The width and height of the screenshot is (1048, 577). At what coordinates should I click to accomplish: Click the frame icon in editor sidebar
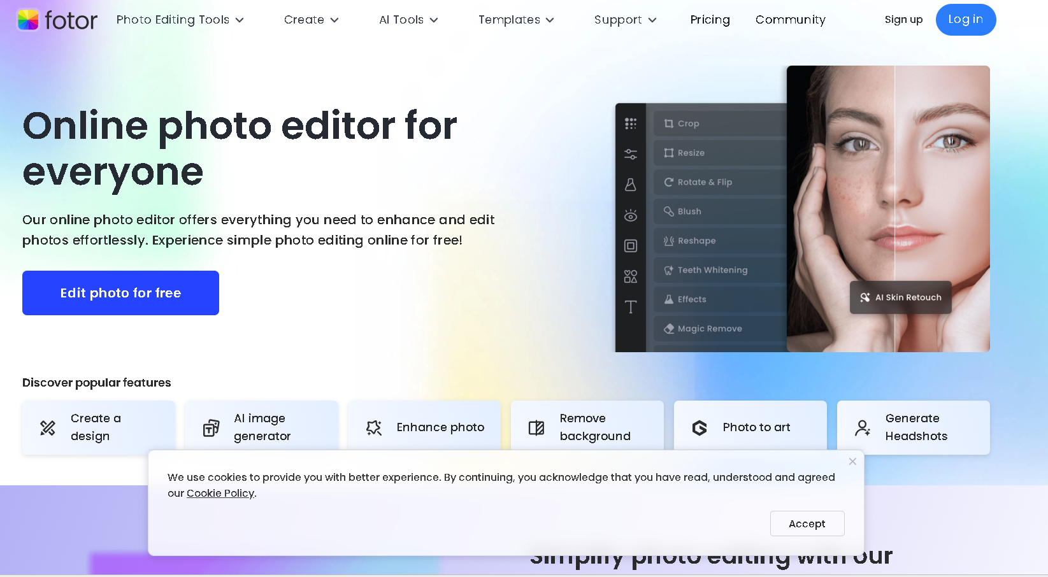point(631,246)
